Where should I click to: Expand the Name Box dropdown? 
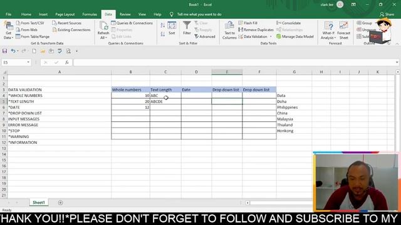(x=28, y=62)
